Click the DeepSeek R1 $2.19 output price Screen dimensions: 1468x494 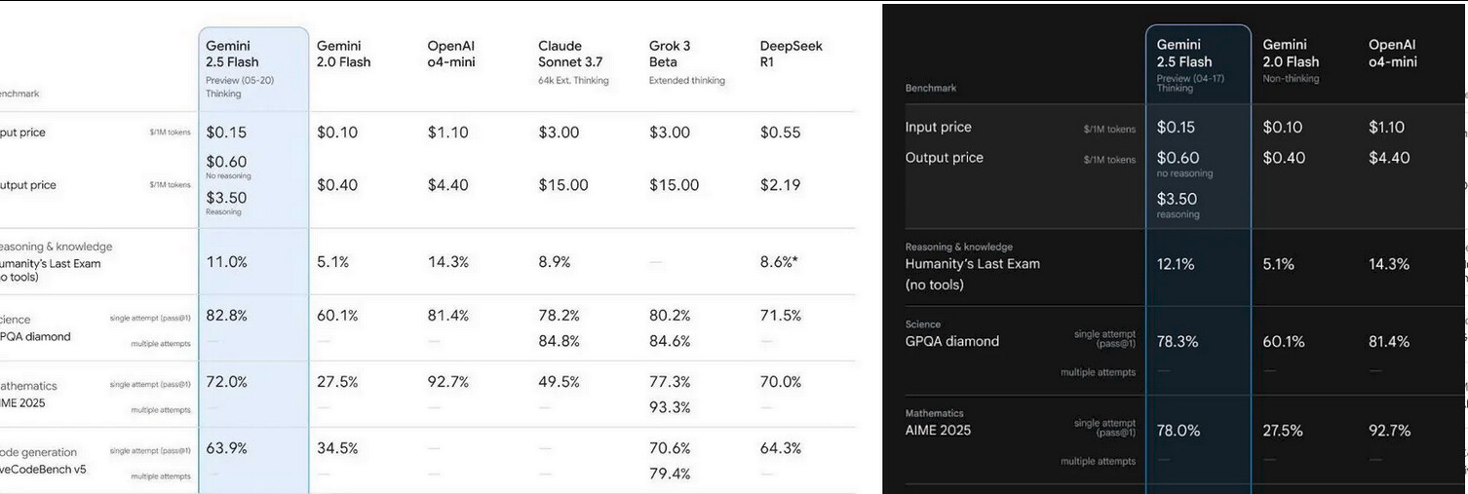pyautogui.click(x=781, y=185)
